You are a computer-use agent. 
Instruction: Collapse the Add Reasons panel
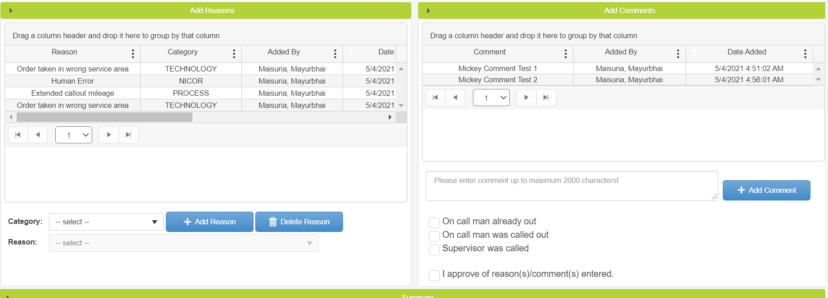pyautogui.click(x=11, y=10)
